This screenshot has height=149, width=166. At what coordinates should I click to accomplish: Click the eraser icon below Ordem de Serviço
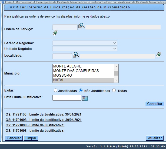(x=55, y=33)
